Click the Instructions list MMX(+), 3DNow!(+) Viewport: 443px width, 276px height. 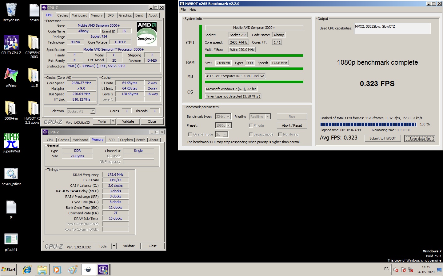pyautogui.click(x=114, y=68)
